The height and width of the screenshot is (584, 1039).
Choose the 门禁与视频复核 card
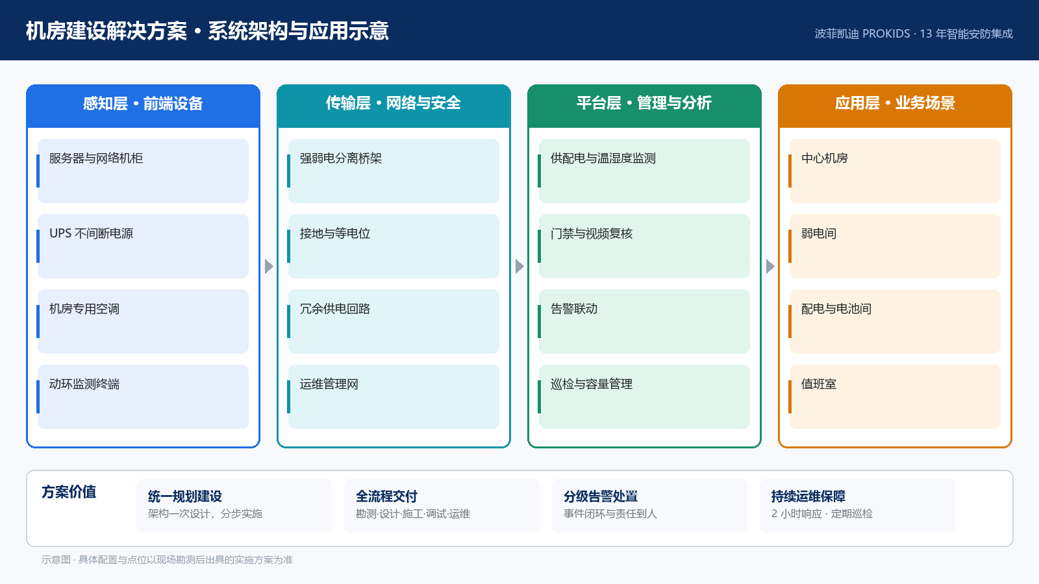[x=644, y=246]
